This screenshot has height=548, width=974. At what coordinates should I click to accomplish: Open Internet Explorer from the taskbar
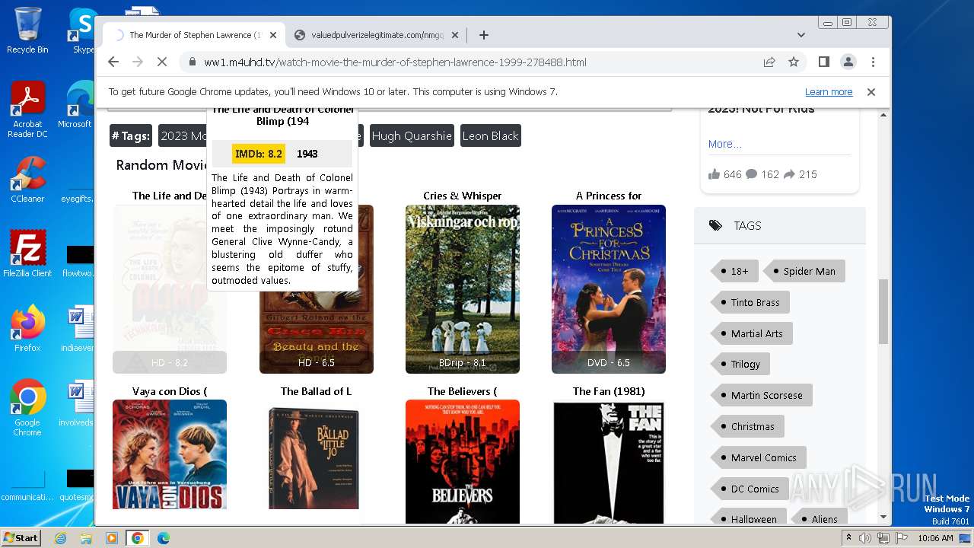(x=61, y=538)
